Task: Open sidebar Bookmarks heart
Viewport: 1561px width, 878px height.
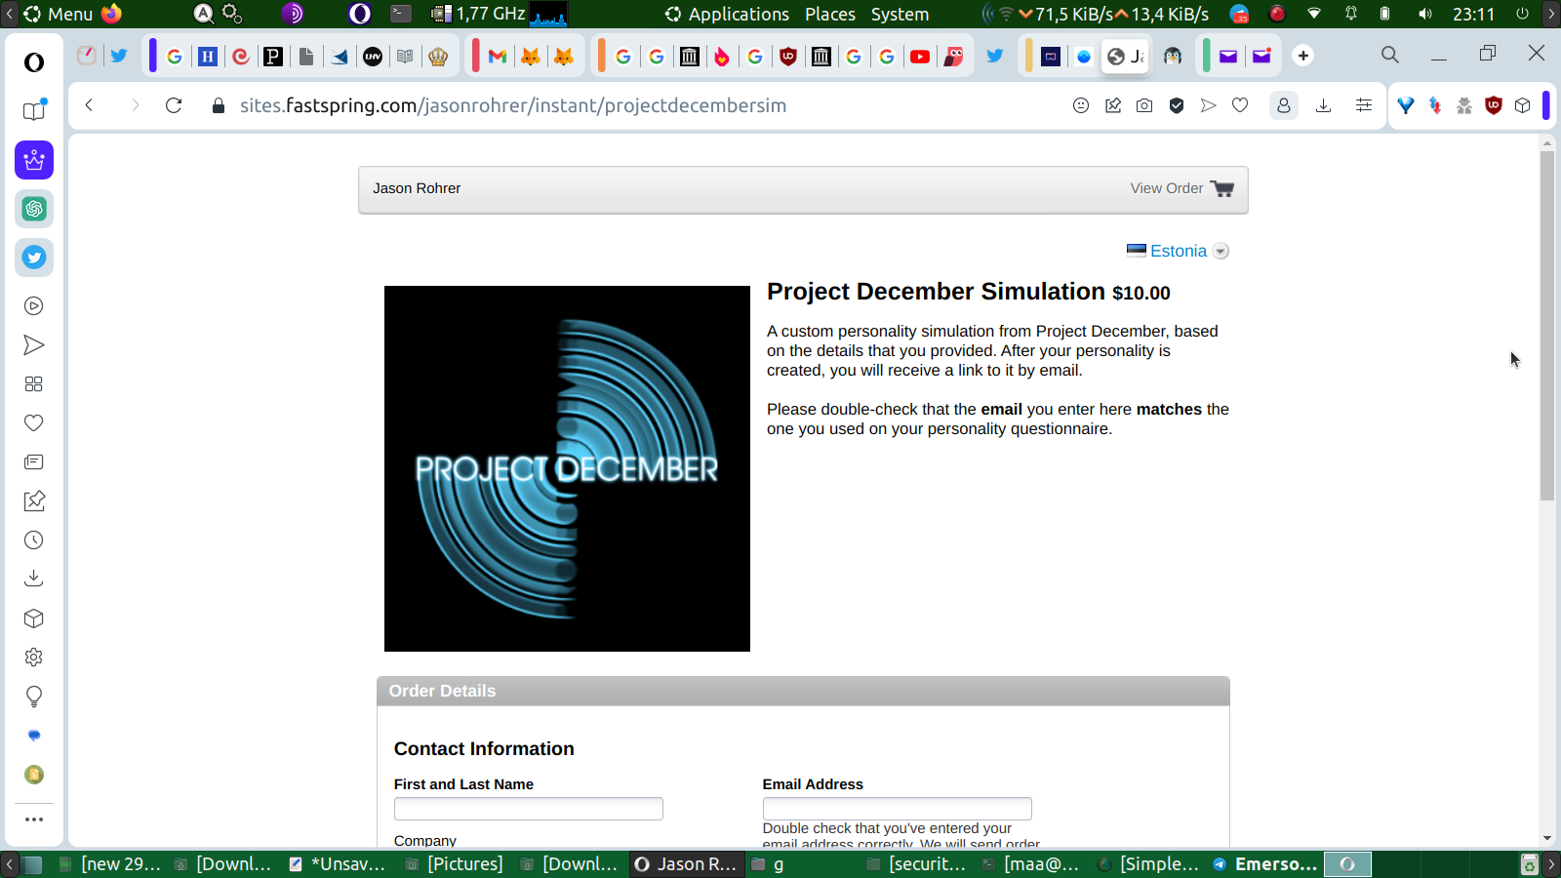Action: [34, 423]
